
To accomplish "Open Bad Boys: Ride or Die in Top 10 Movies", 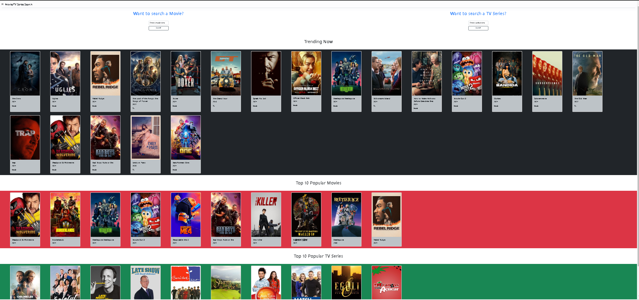I will click(x=226, y=215).
